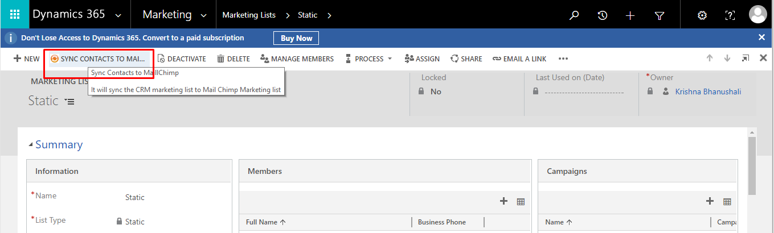Sort Members by Full Name column
The height and width of the screenshot is (233, 774).
click(266, 222)
